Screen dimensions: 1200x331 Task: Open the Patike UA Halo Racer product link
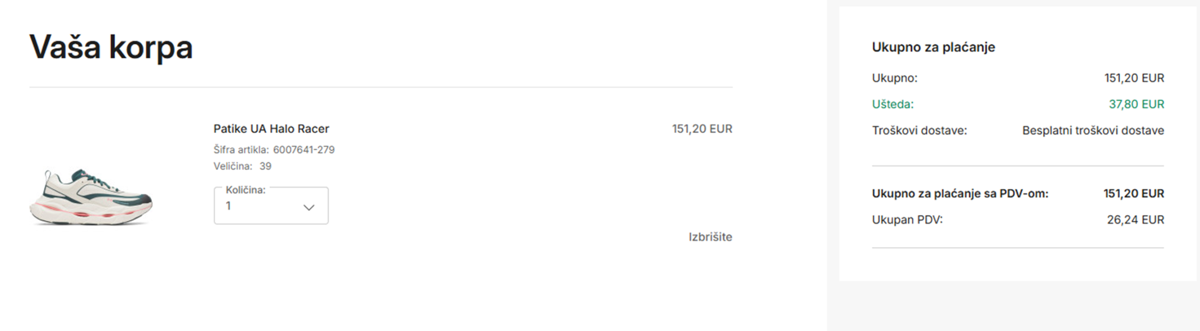click(x=271, y=129)
